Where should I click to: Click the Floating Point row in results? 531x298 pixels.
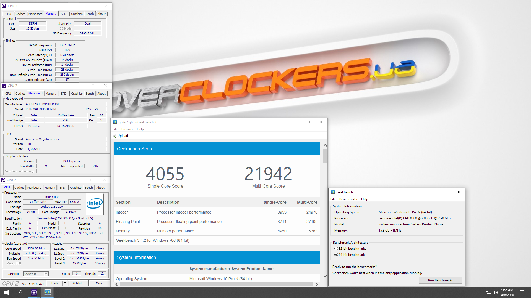[x=217, y=222]
